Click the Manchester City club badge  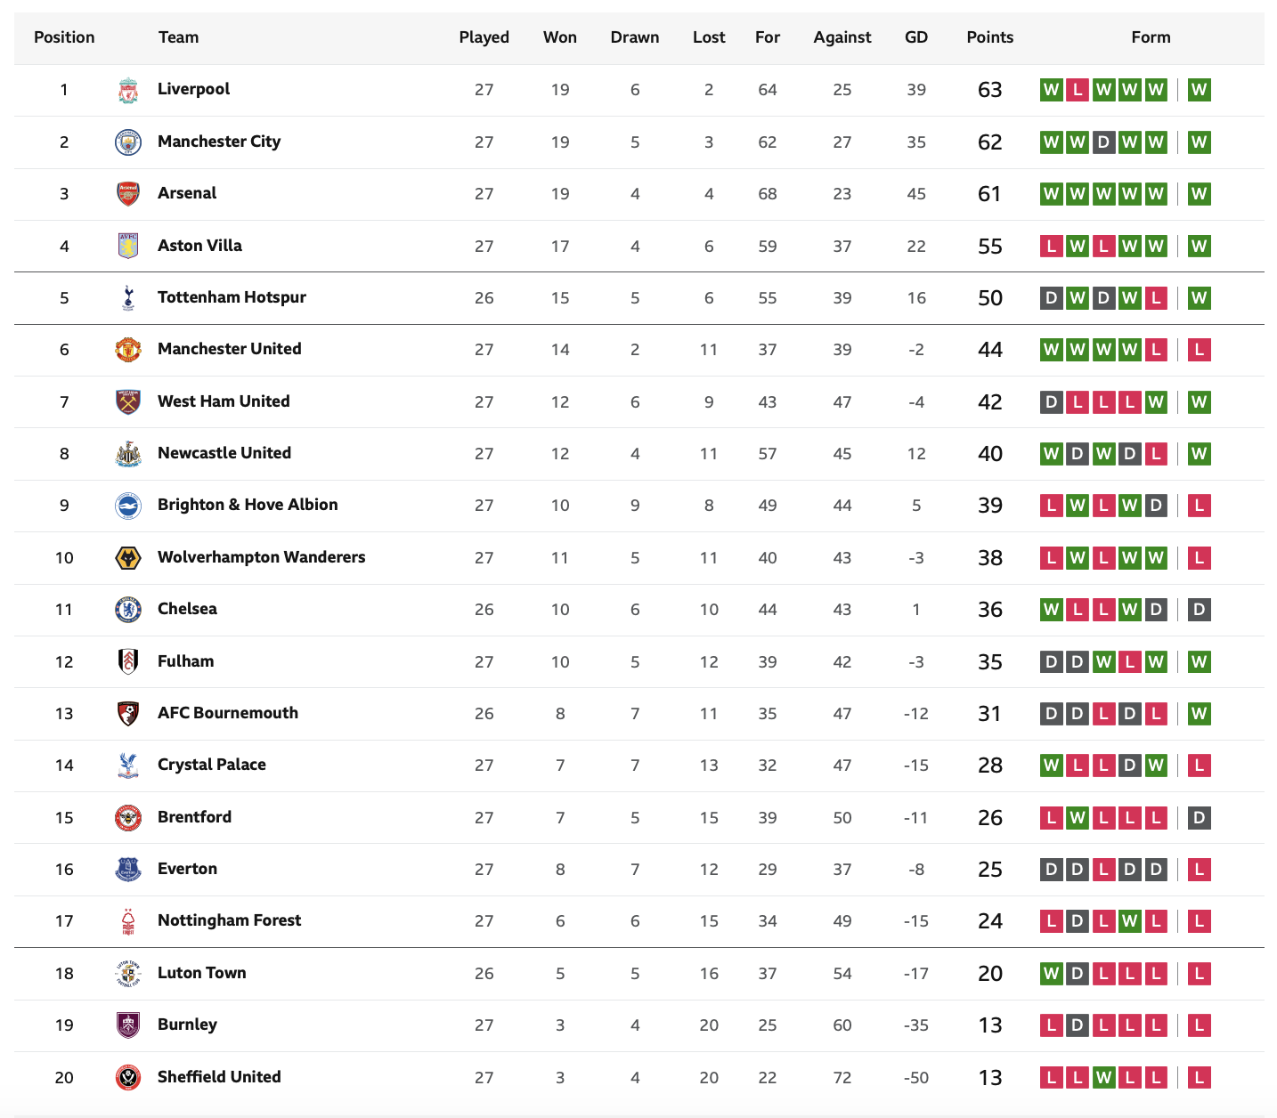(x=128, y=142)
